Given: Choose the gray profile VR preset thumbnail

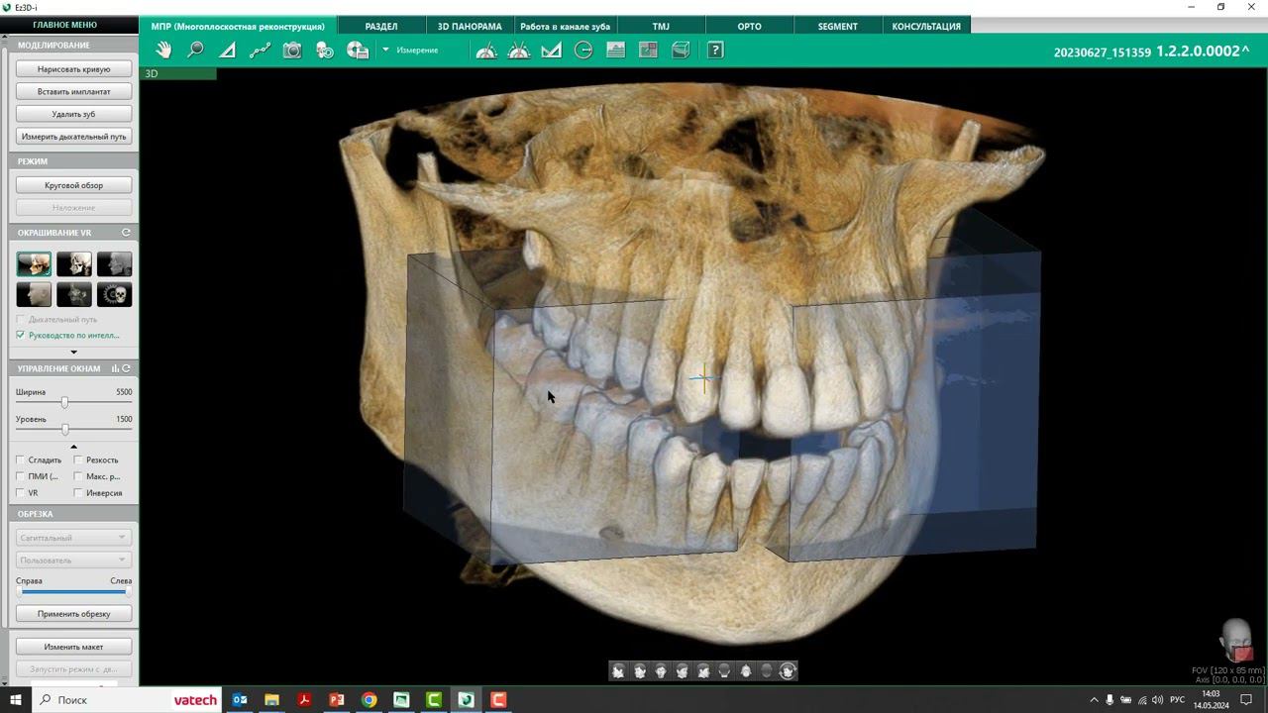Looking at the screenshot, I should (x=114, y=264).
